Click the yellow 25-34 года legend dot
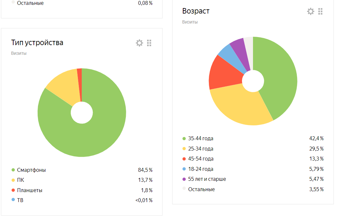 tap(184, 149)
